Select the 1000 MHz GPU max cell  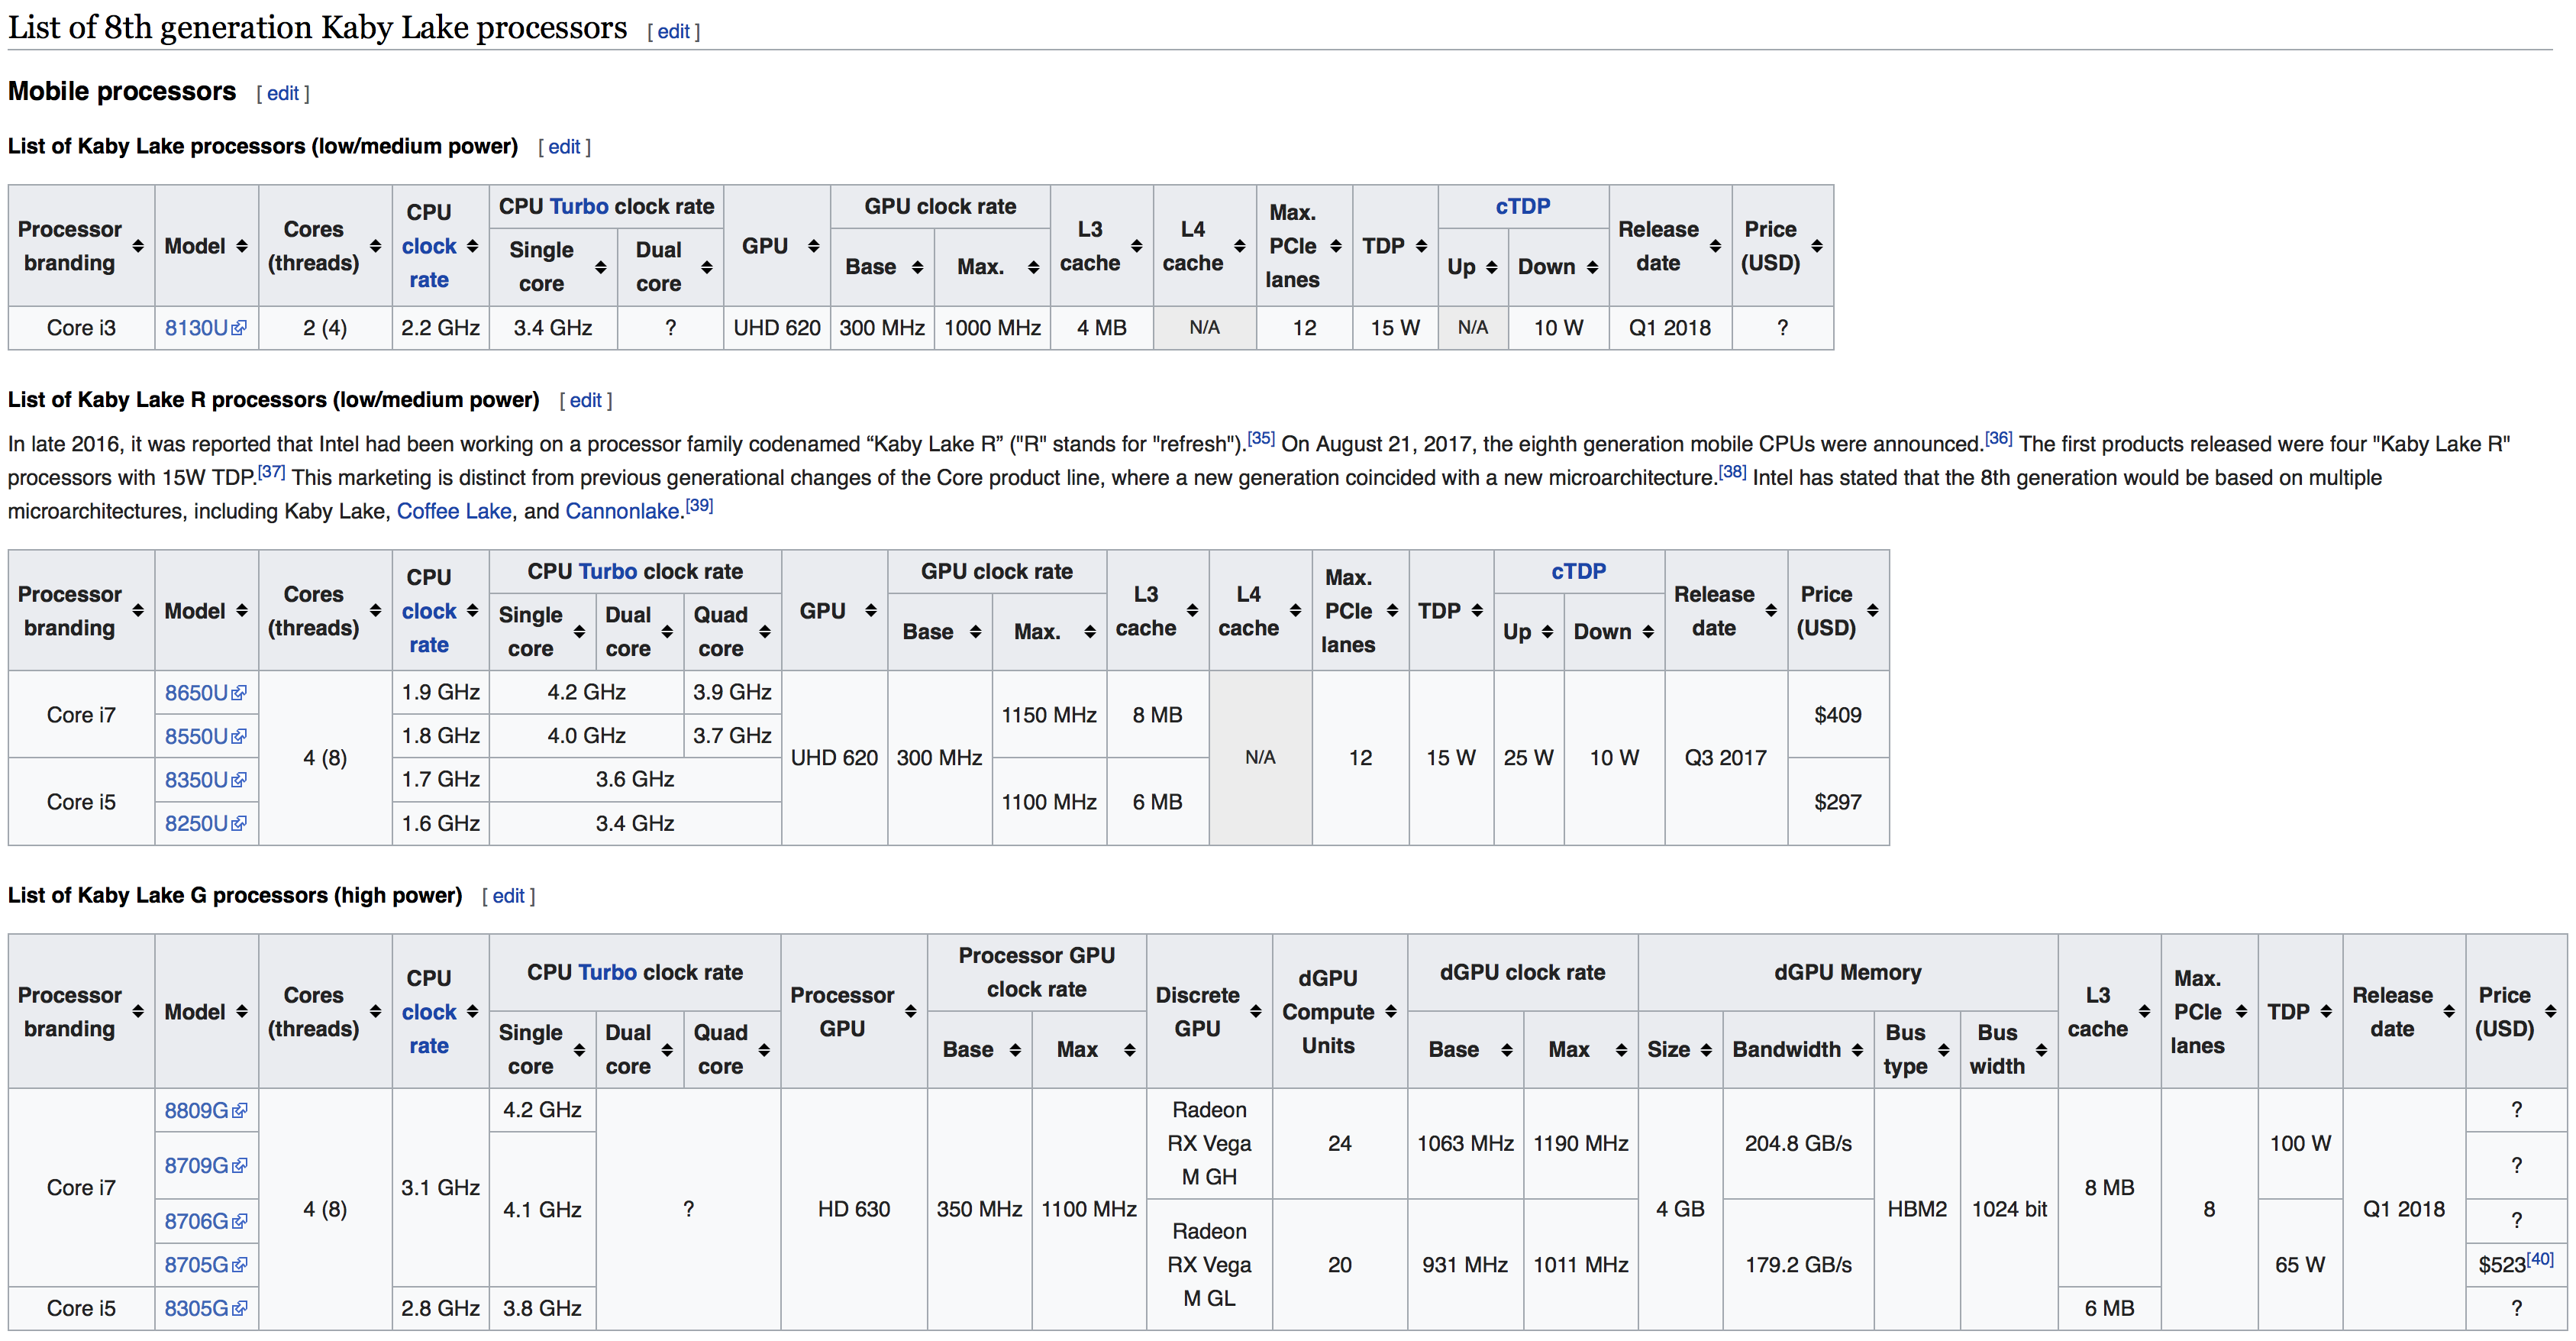992,328
